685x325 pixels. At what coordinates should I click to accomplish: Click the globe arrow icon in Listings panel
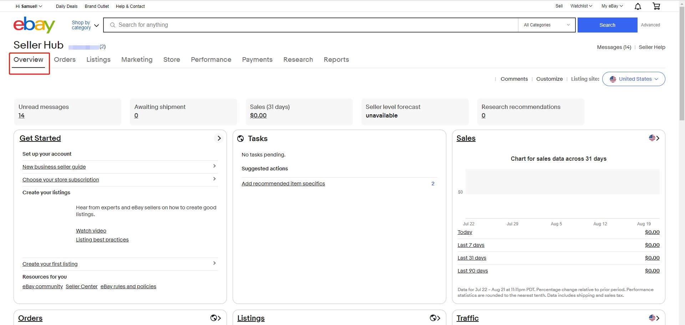click(x=435, y=318)
